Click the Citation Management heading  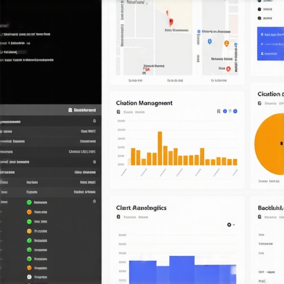point(144,103)
